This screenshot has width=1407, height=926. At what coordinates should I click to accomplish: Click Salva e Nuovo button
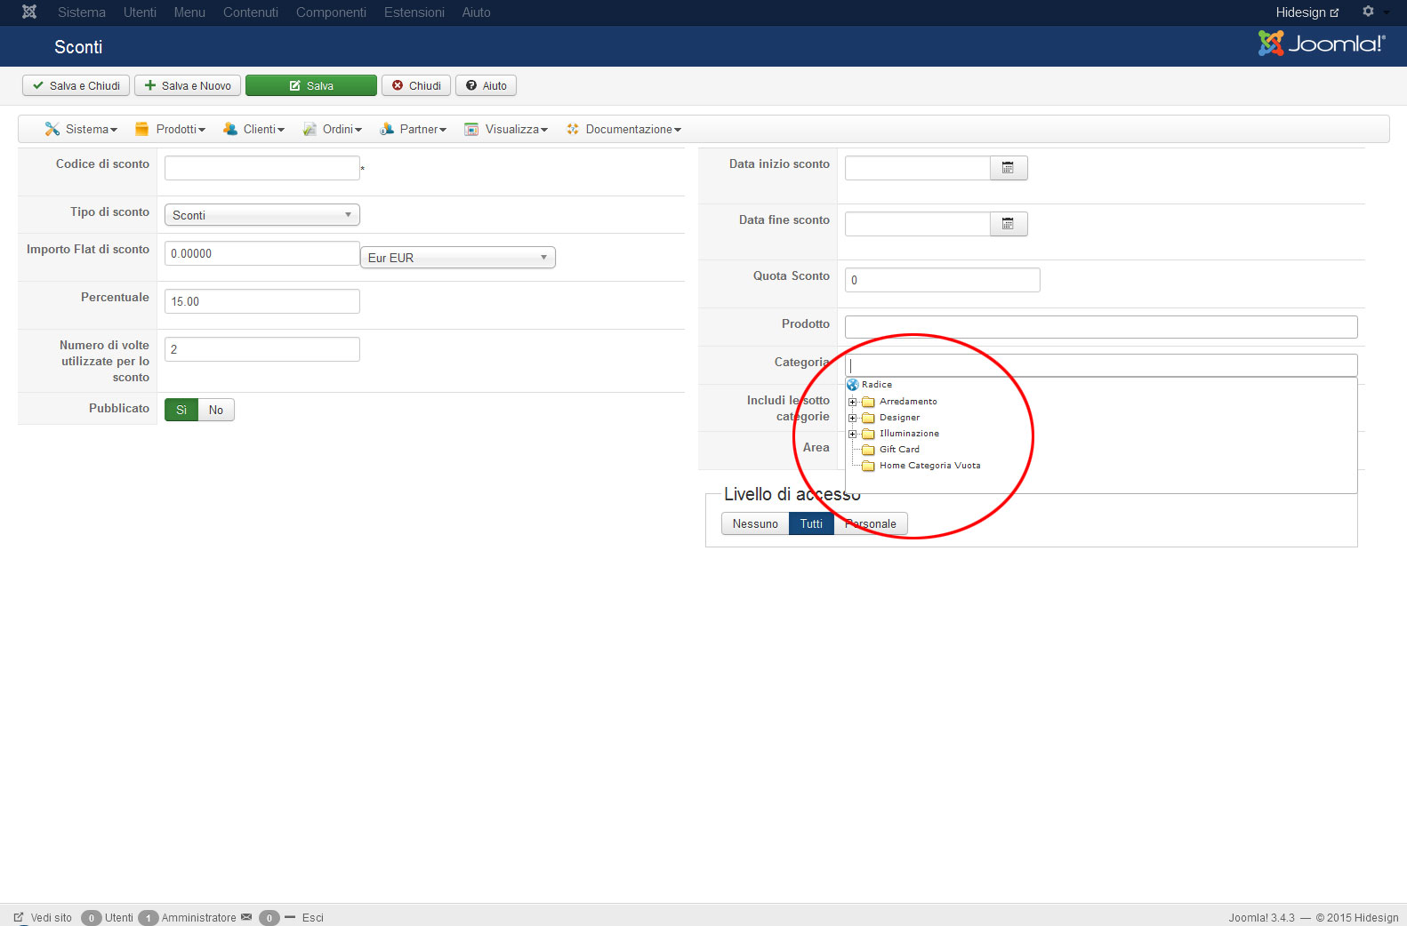(188, 85)
